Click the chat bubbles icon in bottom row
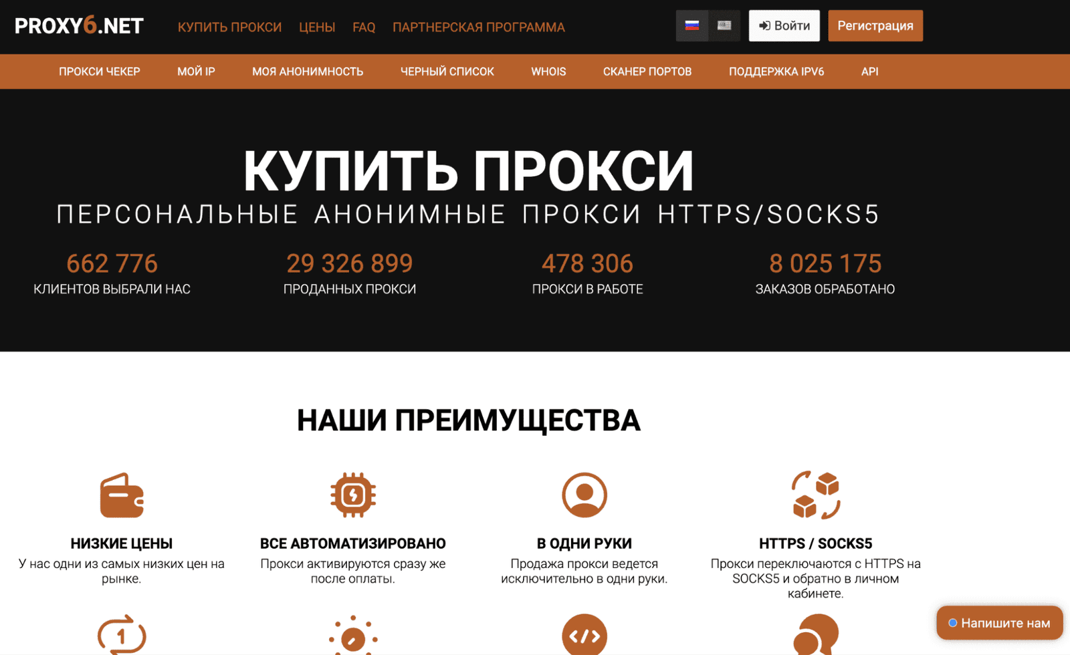The image size is (1070, 655). pyautogui.click(x=816, y=635)
